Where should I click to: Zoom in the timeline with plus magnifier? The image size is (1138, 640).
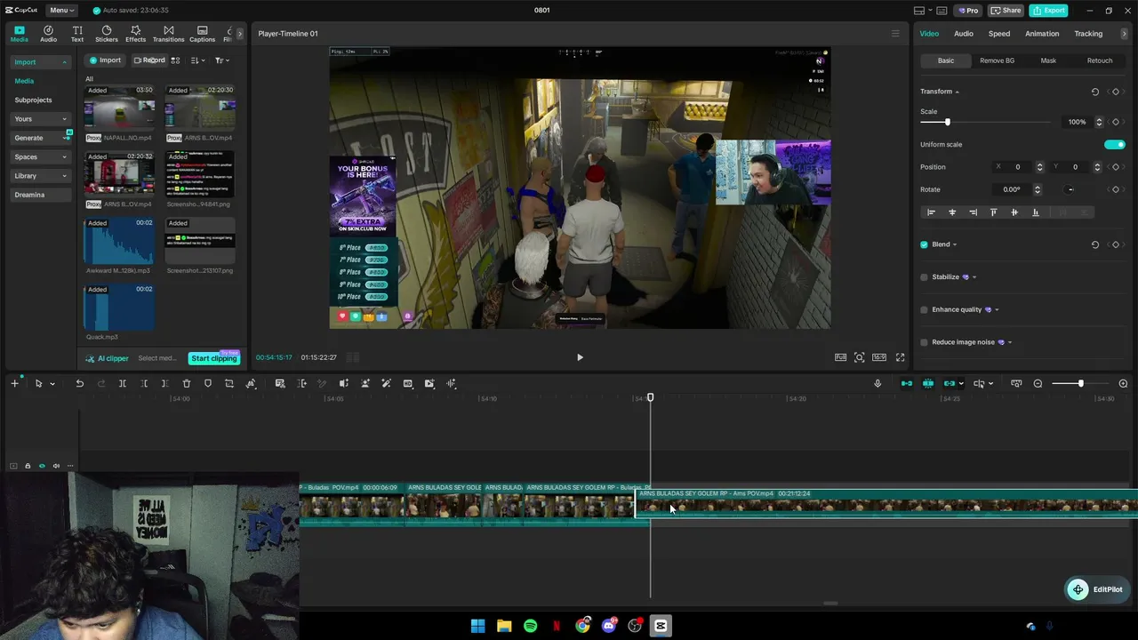coord(1123,383)
